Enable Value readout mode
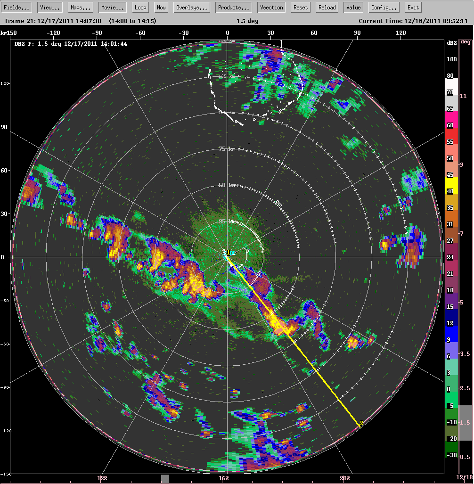Image resolution: width=474 pixels, height=484 pixels. coord(352,7)
